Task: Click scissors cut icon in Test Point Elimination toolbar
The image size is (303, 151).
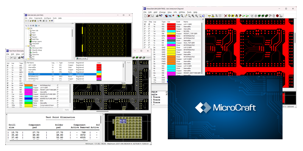Action: (12, 58)
